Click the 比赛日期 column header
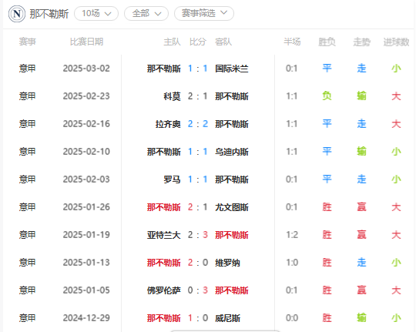416x332 pixels. pos(86,42)
